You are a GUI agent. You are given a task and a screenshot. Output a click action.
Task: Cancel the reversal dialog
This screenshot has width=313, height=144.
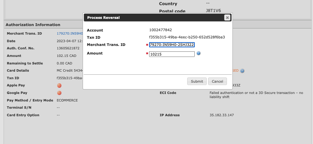[217, 81]
